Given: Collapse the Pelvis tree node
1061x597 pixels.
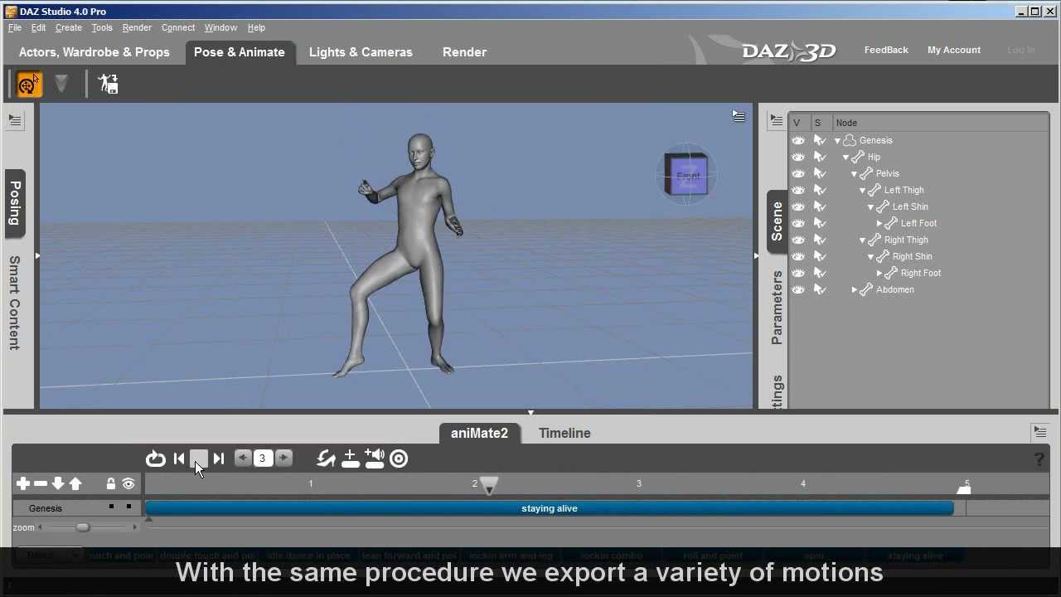Looking at the screenshot, I should coord(854,173).
